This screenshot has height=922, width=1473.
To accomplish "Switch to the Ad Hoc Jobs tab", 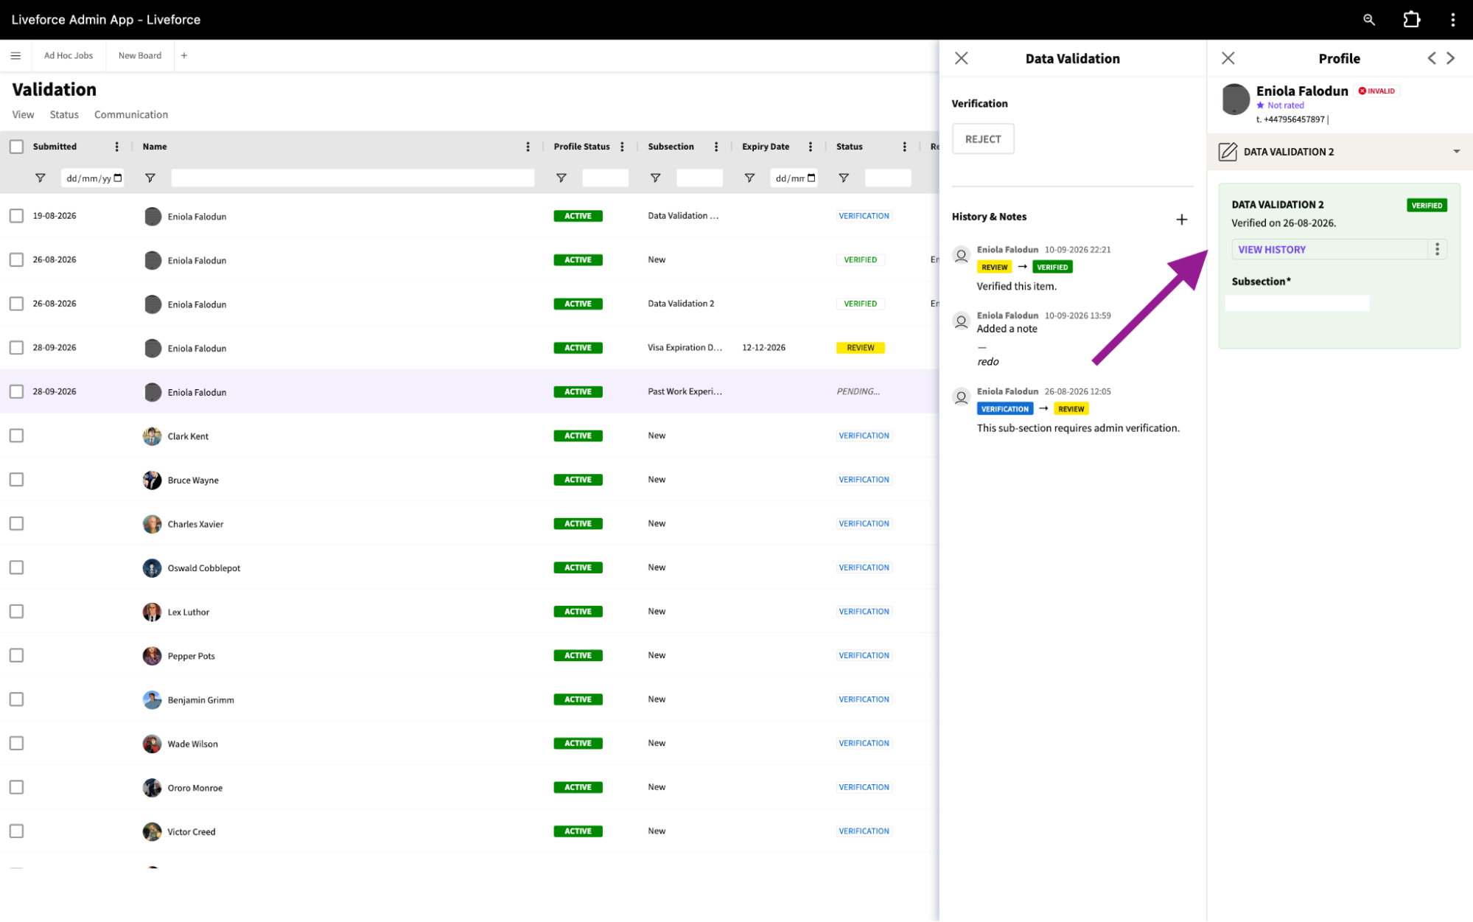I will pyautogui.click(x=69, y=55).
